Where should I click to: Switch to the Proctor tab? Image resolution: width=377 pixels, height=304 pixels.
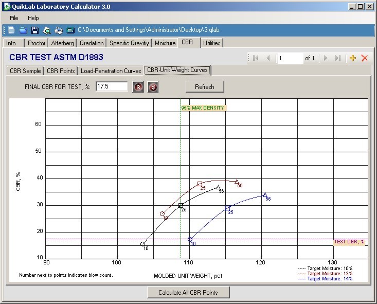[x=37, y=43]
